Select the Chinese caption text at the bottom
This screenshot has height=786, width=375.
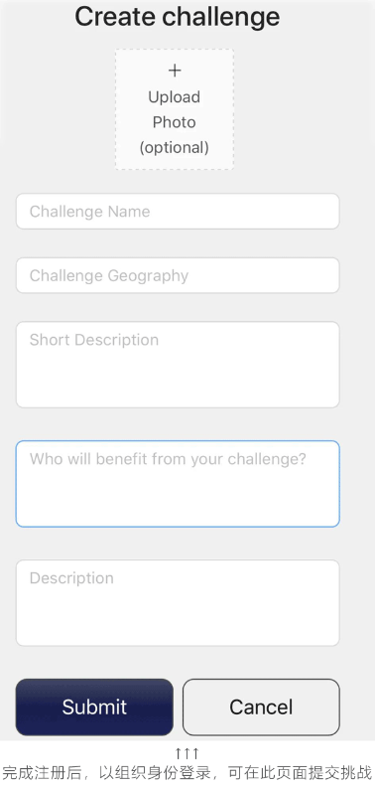coord(187,772)
